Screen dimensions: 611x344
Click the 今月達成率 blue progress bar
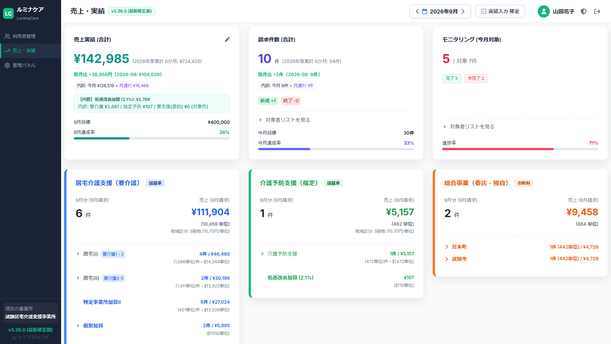336,149
